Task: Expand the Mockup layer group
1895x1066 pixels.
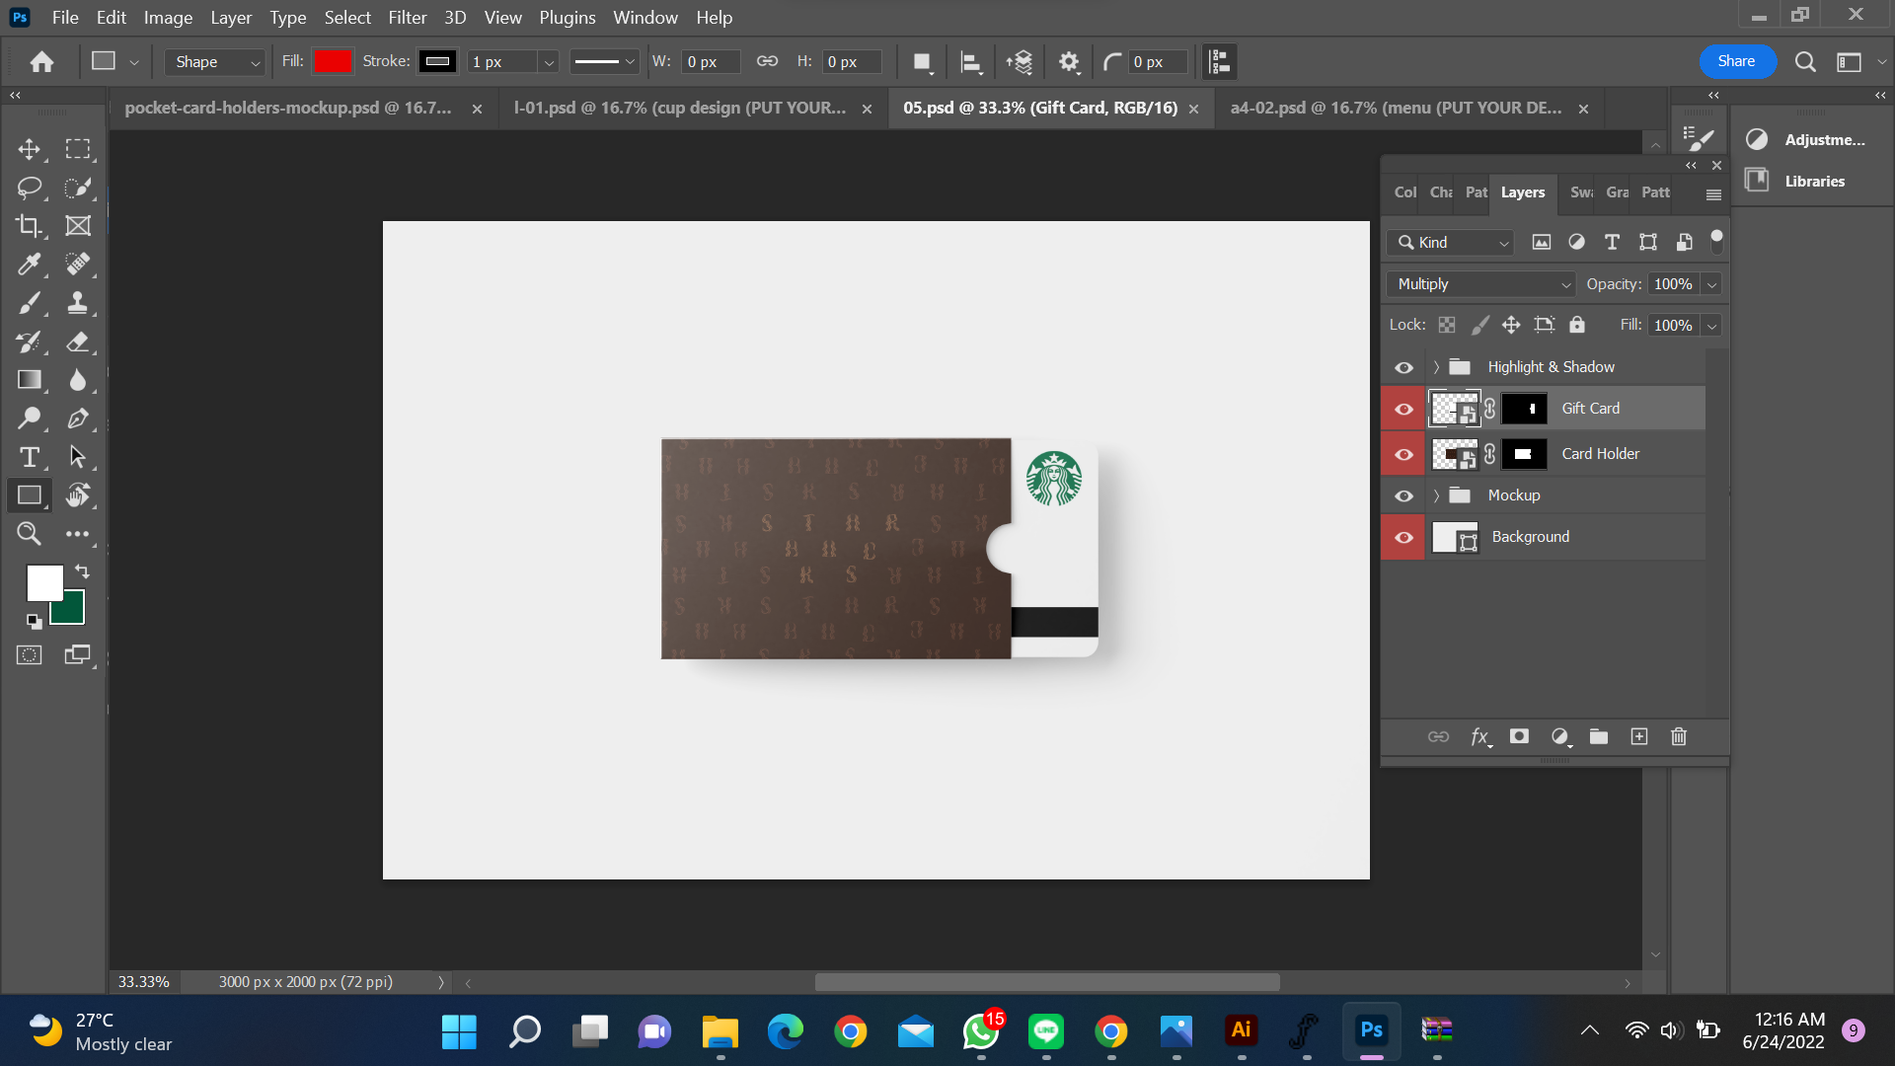Action: pyautogui.click(x=1436, y=495)
